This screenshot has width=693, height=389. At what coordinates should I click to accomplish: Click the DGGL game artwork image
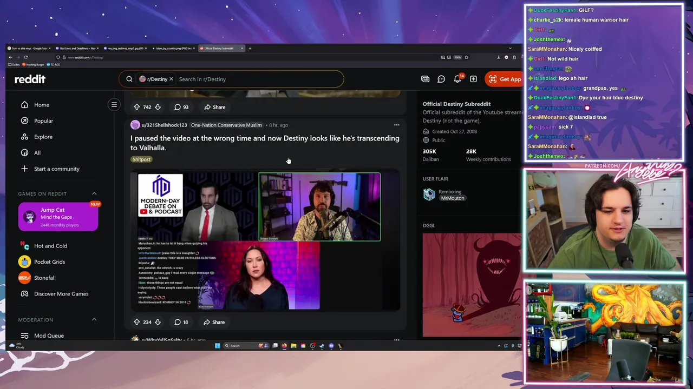pos(472,285)
